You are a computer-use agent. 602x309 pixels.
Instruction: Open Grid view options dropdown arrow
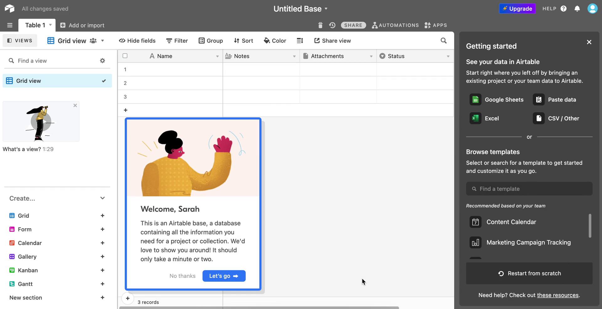103,41
